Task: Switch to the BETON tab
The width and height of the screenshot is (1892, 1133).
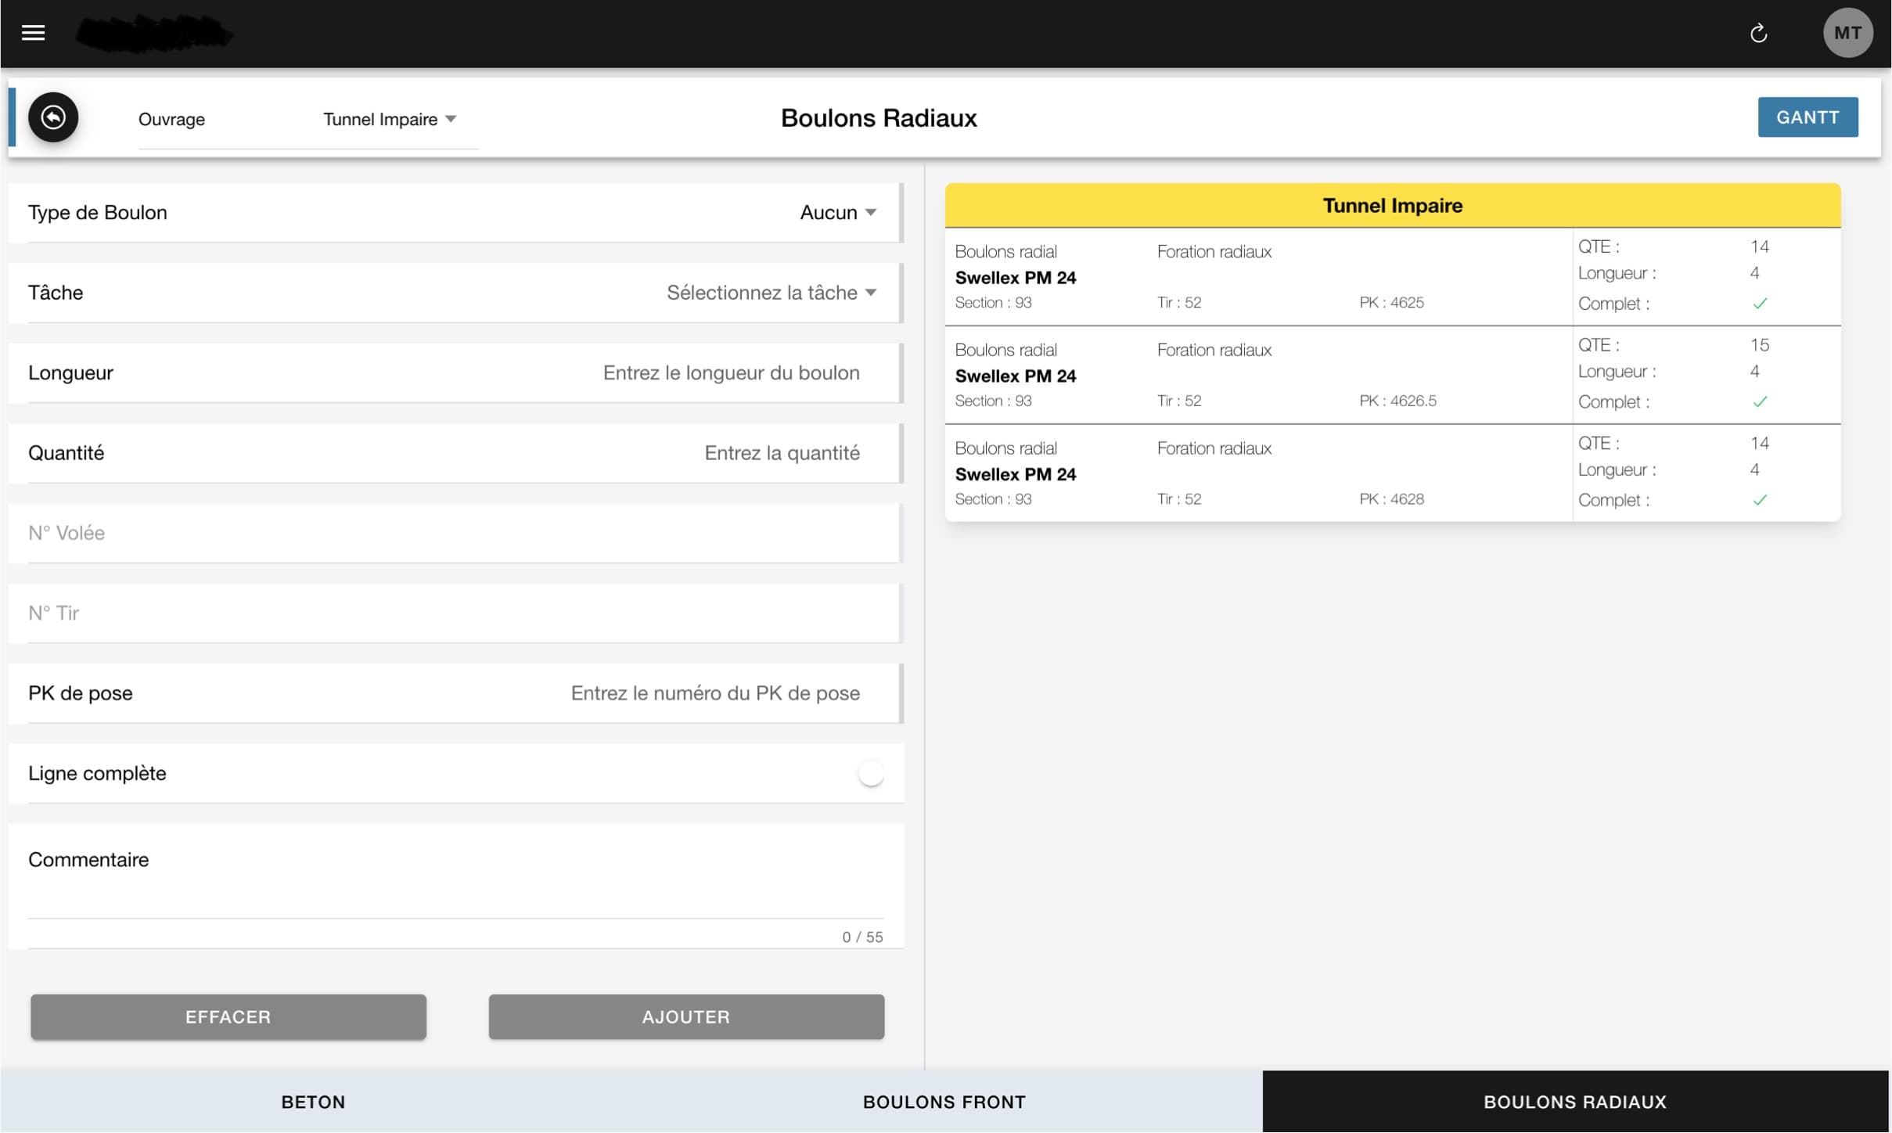Action: click(x=313, y=1102)
